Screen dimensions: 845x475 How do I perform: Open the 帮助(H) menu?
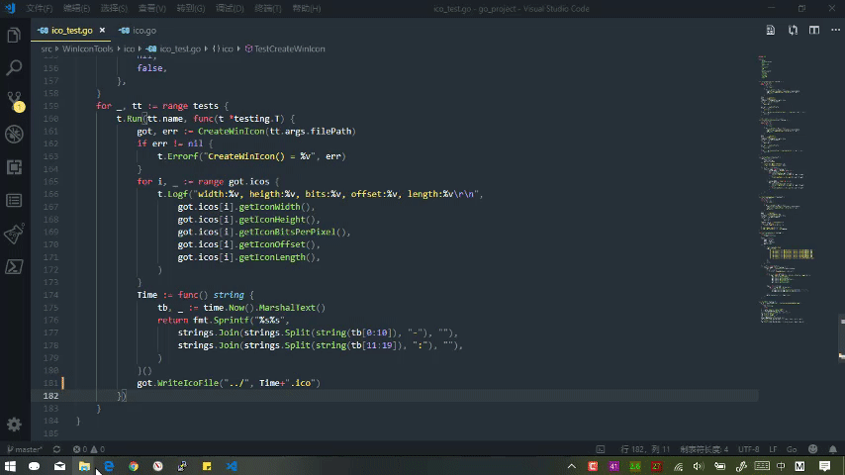coord(306,9)
